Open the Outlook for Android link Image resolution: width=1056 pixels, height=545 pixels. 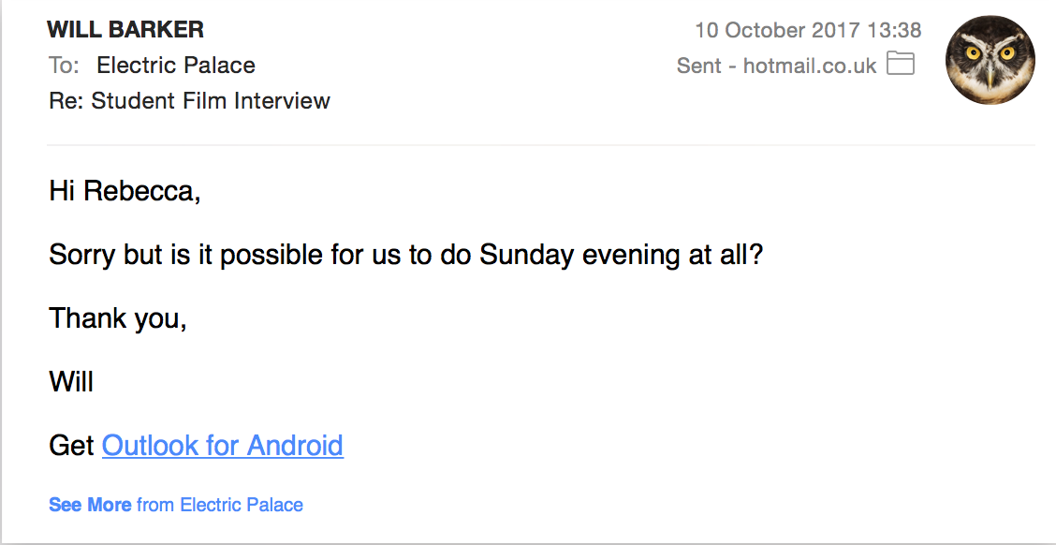coord(222,445)
